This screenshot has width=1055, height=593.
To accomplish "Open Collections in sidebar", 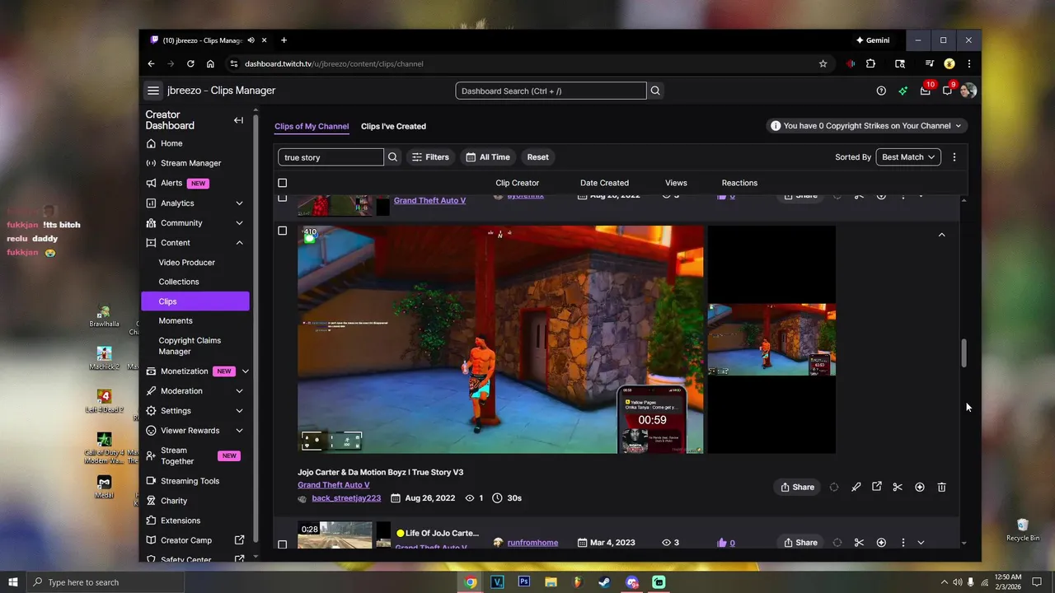I will tap(179, 282).
